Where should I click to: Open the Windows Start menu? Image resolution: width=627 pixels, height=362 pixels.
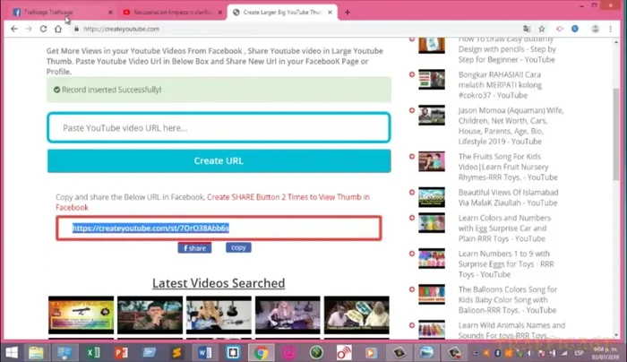12,352
